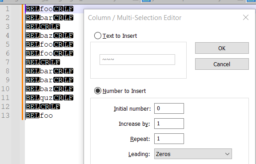Image resolution: width=256 pixels, height=164 pixels.
Task: Click line number 11 in the margin
Action: click(x=5, y=98)
